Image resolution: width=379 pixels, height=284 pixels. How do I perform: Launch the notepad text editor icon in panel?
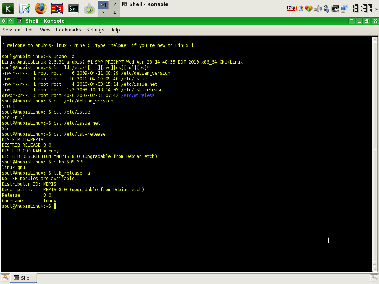tap(24, 9)
